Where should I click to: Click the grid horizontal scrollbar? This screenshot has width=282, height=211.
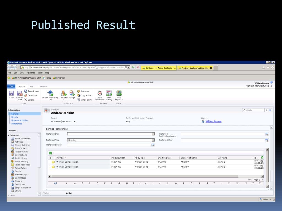[x=145, y=176]
